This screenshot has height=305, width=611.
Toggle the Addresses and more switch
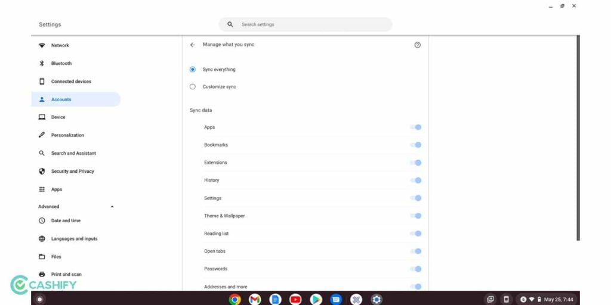click(416, 287)
